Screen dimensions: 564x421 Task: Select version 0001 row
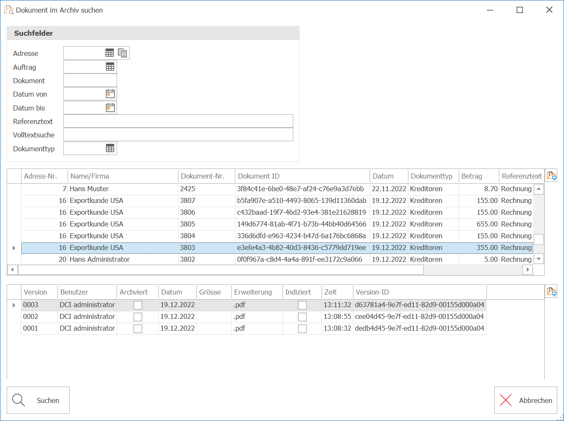pyautogui.click(x=254, y=329)
